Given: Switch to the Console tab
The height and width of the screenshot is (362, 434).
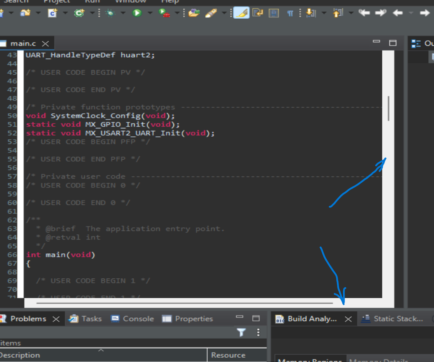Looking at the screenshot, I should coord(133,319).
